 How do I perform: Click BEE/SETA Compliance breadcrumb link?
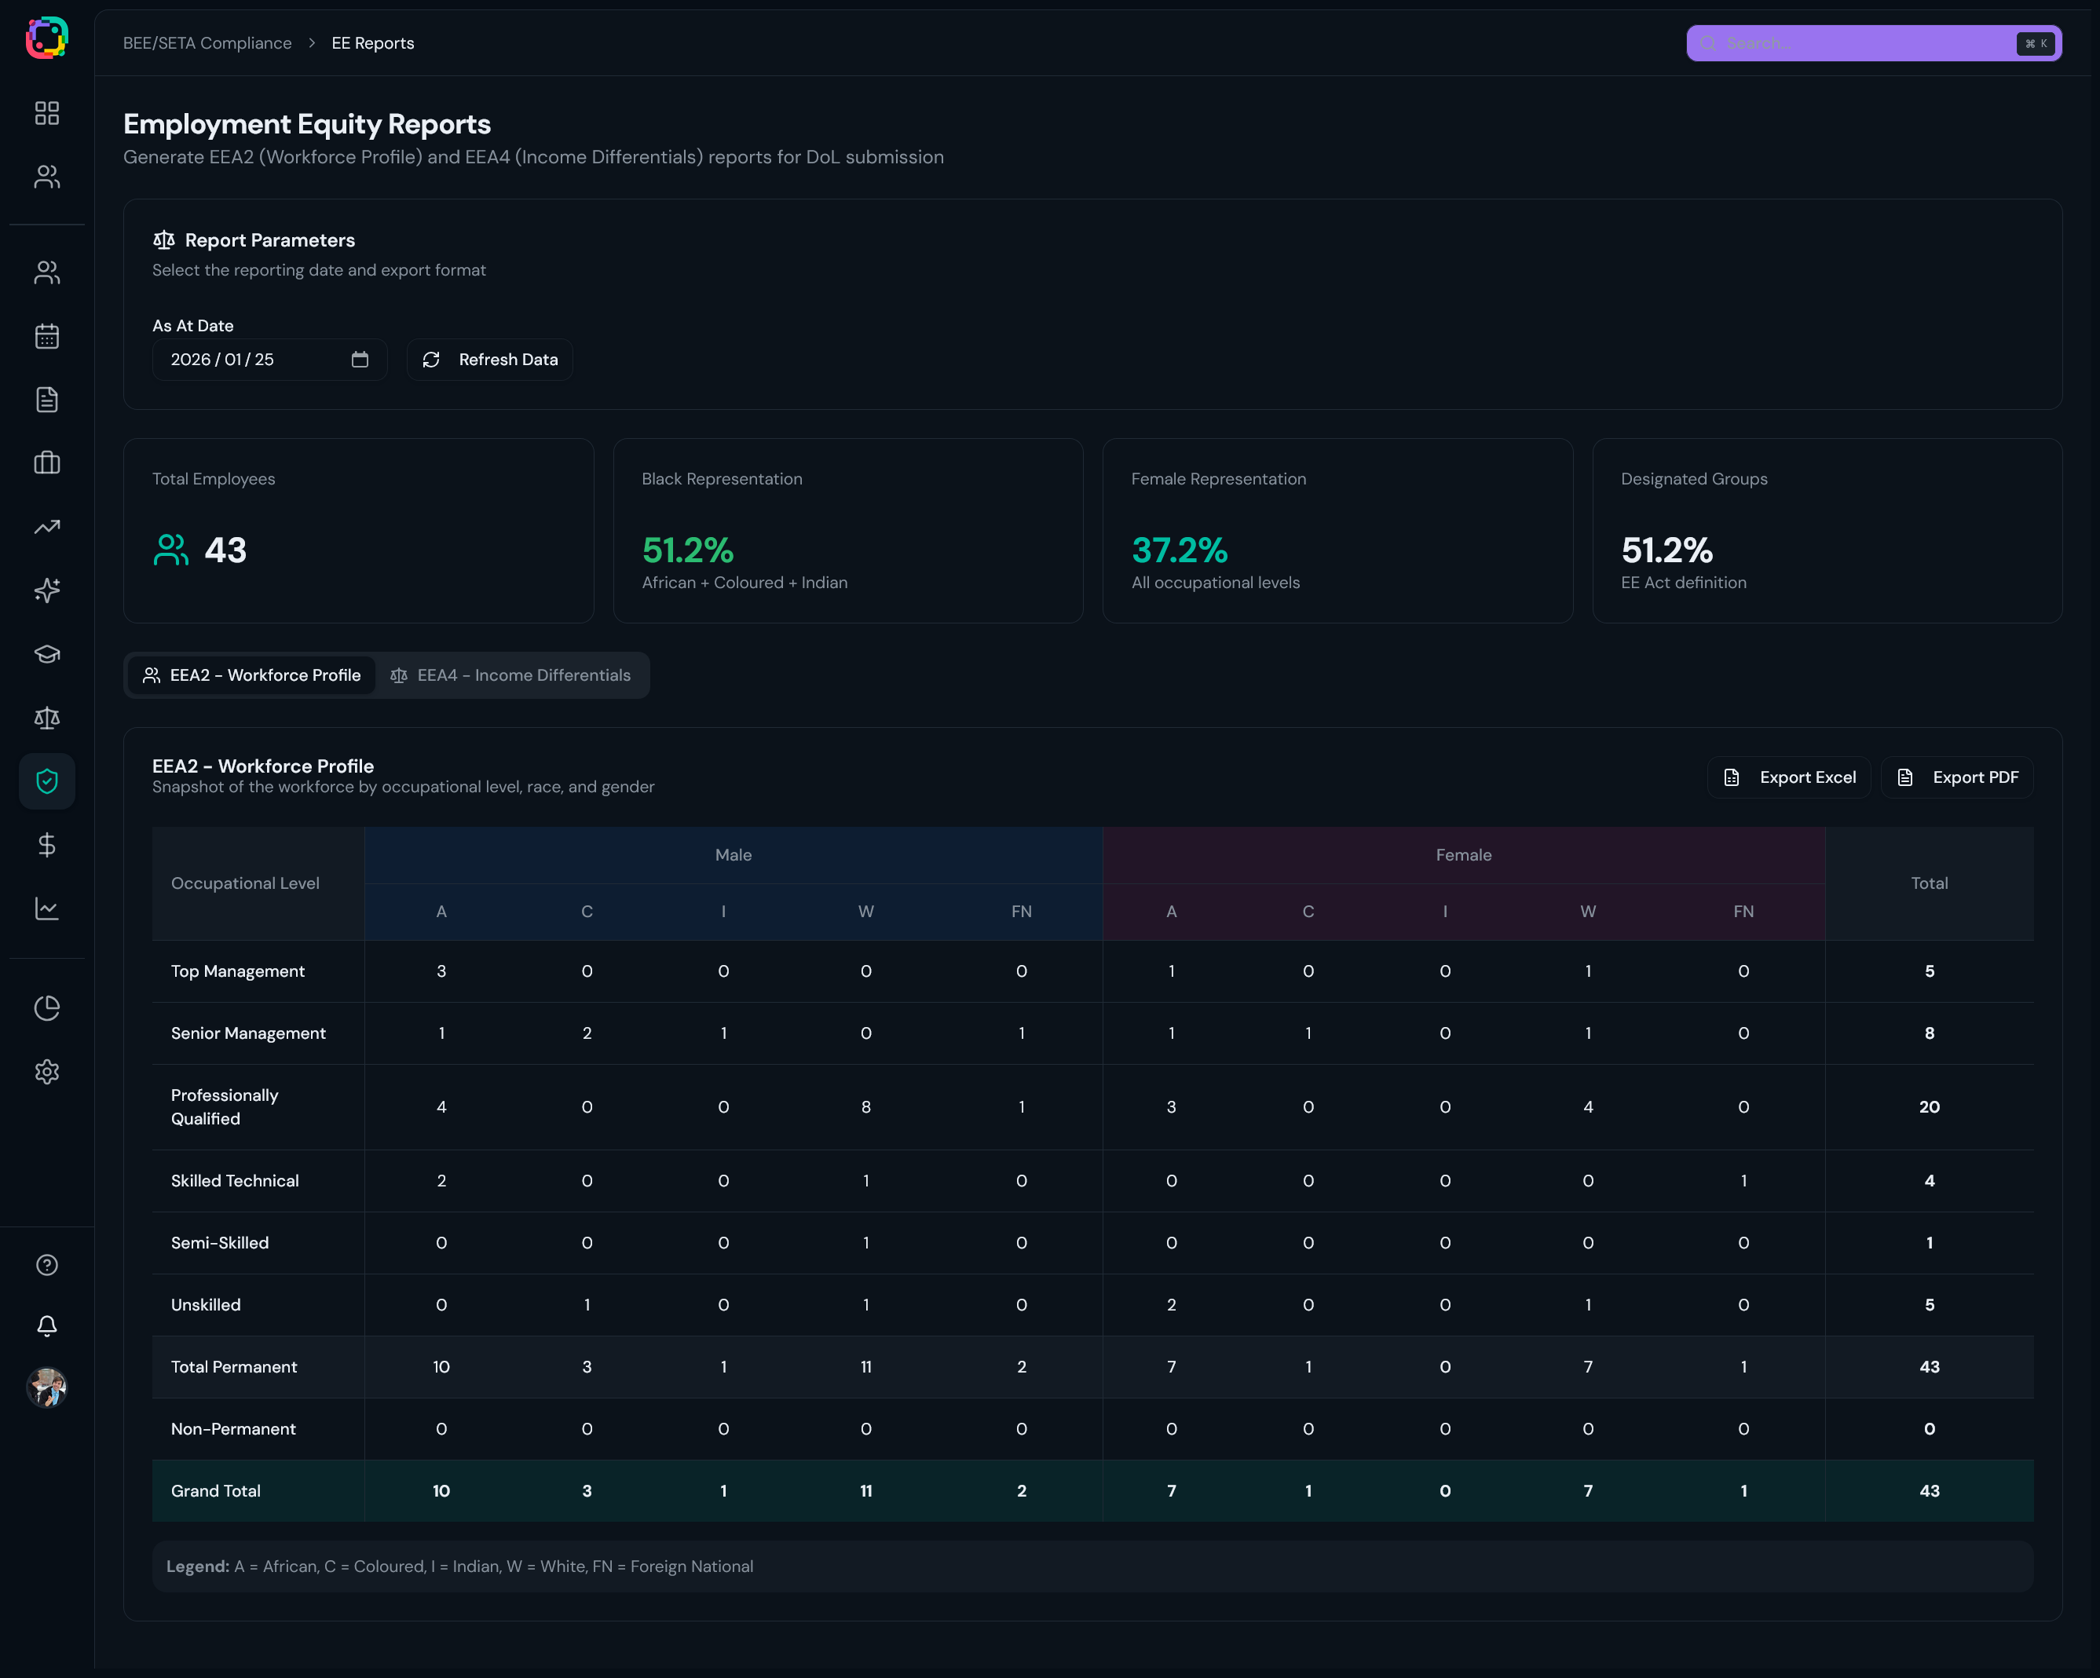[207, 43]
